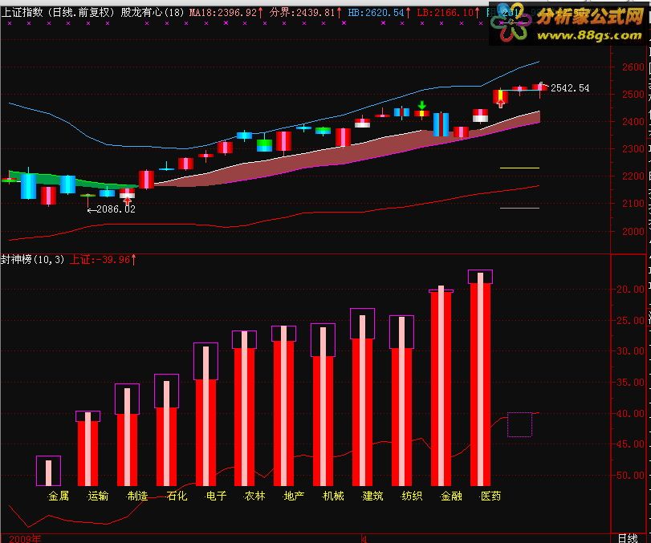
Task: Click the 金融 sector label
Action: (x=451, y=496)
